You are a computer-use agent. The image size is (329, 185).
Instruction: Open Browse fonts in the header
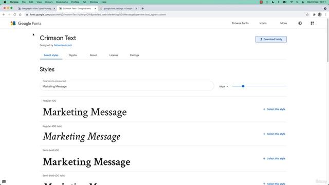pyautogui.click(x=240, y=23)
